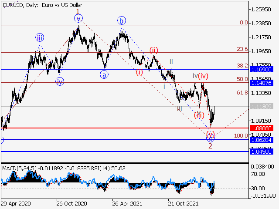Screen dimensions: 279x209
Task: Click the blue circled wave iii label
Action: (x=40, y=38)
